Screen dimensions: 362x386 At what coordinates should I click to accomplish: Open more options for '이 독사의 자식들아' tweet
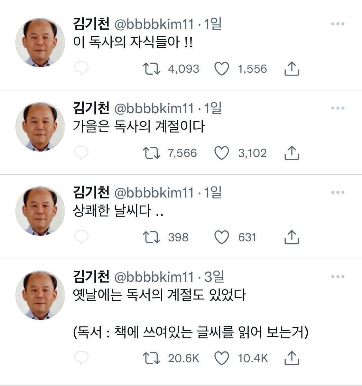(338, 24)
